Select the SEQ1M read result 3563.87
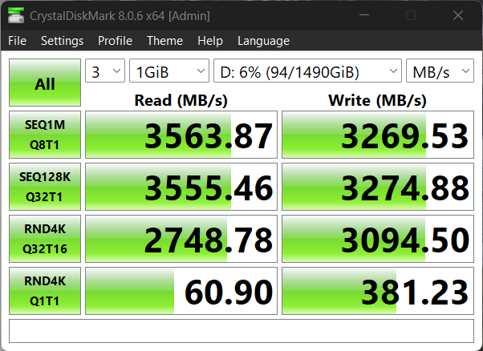Image resolution: width=483 pixels, height=351 pixels. click(x=181, y=135)
